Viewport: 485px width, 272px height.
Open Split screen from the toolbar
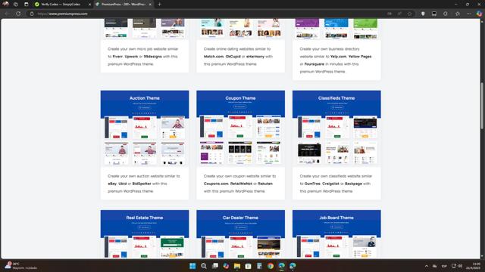tap(434, 14)
